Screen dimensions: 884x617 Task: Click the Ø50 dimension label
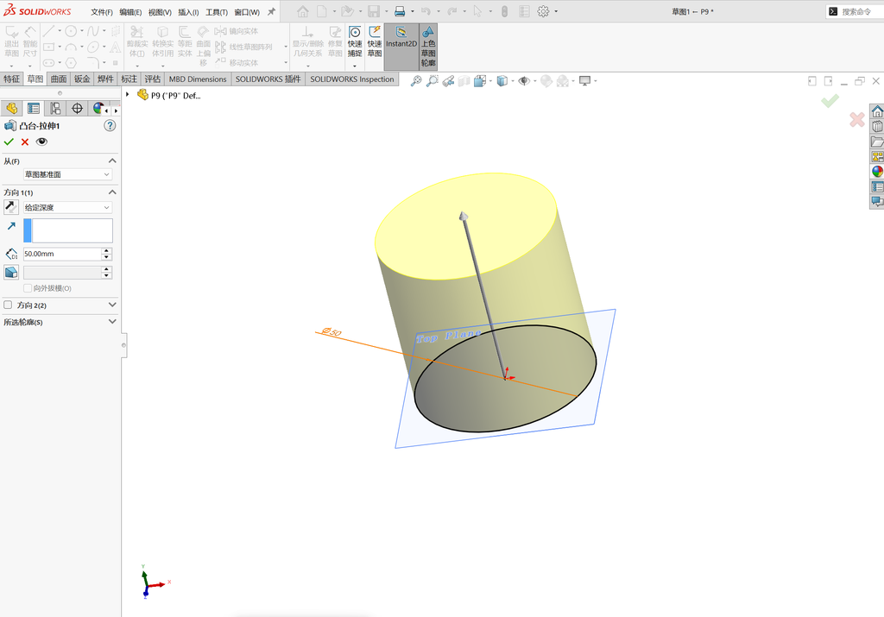(331, 332)
